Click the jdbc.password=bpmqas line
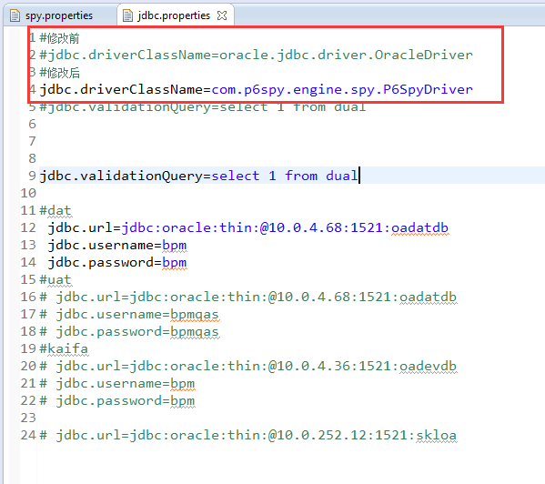 pos(129,332)
